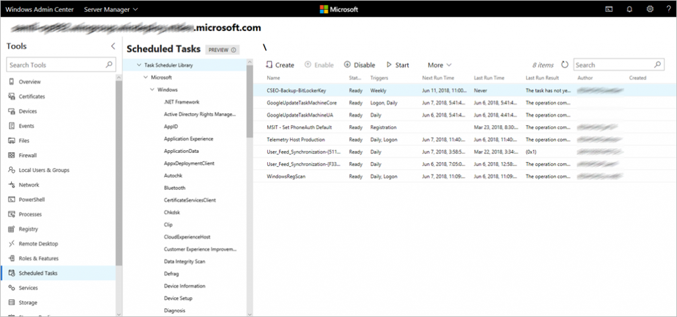Open the More dropdown menu
The width and height of the screenshot is (677, 317).
pos(440,65)
